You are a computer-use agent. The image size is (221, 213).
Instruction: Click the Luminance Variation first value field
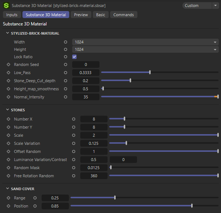click(94, 160)
